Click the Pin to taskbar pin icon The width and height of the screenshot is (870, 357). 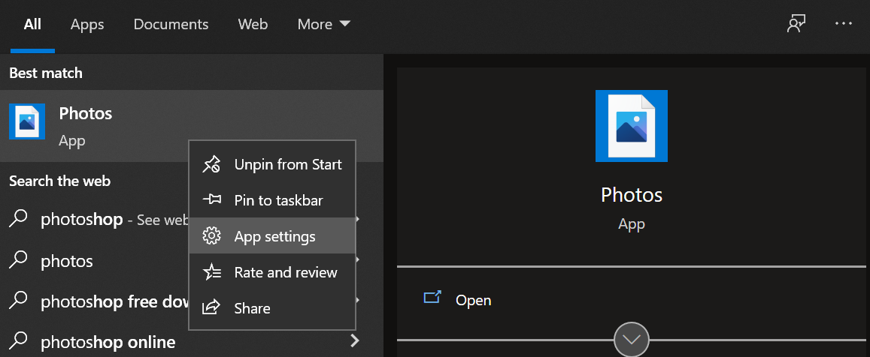(212, 200)
